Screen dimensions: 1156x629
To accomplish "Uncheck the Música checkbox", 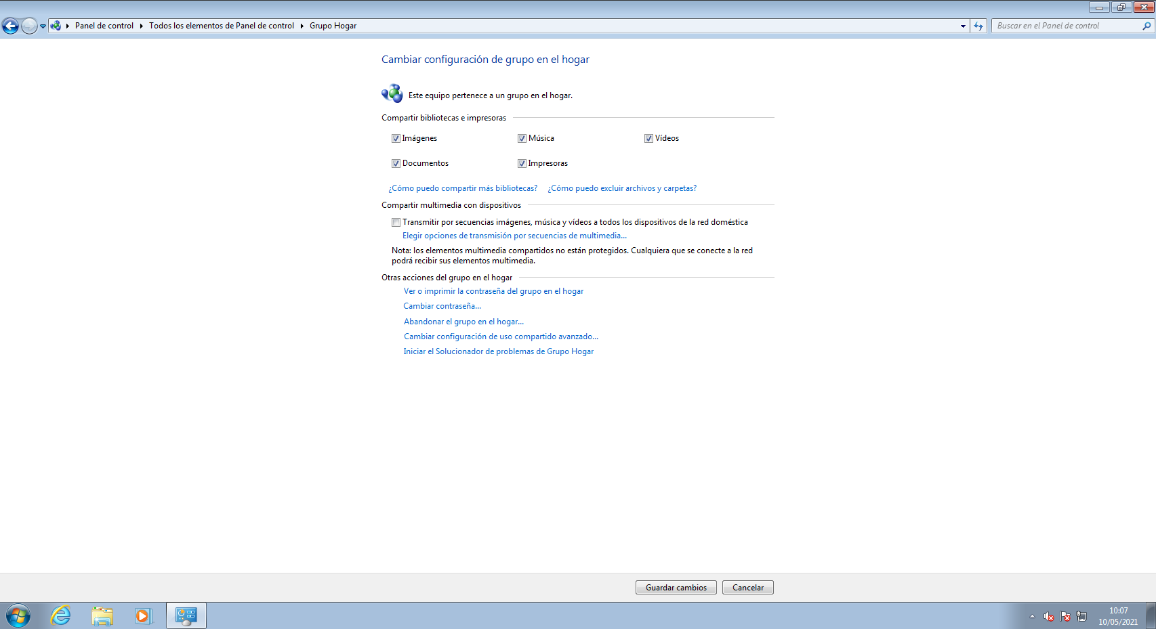I will click(x=522, y=138).
